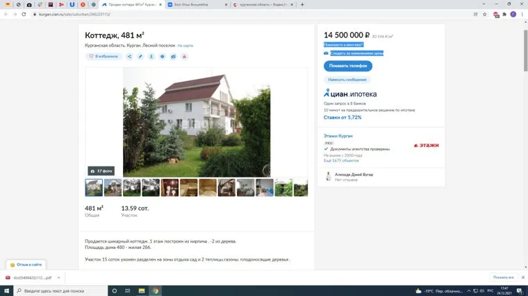Click the 'Написать сообщение' button
This screenshot has height=296, width=528.
(x=347, y=80)
